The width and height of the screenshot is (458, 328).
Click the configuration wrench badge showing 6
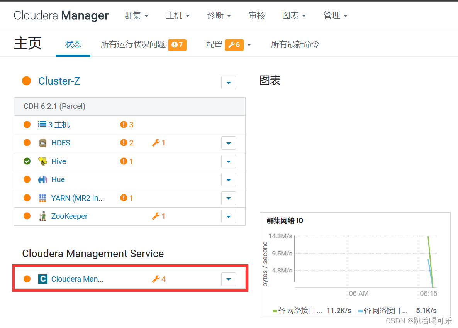234,45
